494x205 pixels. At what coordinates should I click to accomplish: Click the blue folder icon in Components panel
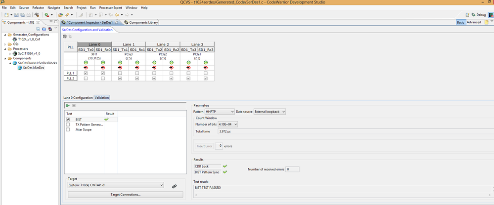click(x=44, y=29)
